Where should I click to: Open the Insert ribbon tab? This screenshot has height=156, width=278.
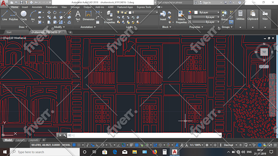(25, 7)
